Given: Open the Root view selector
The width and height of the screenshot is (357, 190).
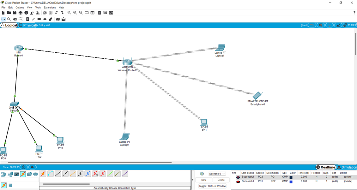Looking at the screenshot, I should [304, 25].
